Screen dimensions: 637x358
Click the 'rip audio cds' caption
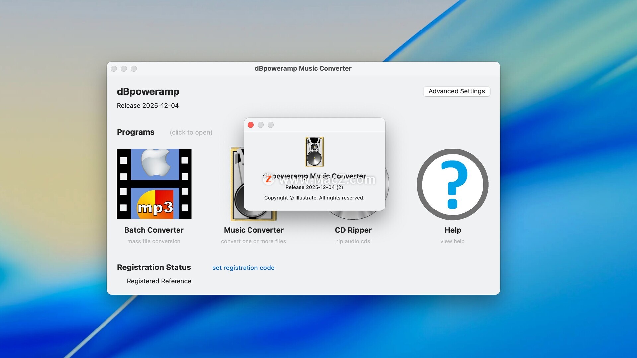pos(353,241)
